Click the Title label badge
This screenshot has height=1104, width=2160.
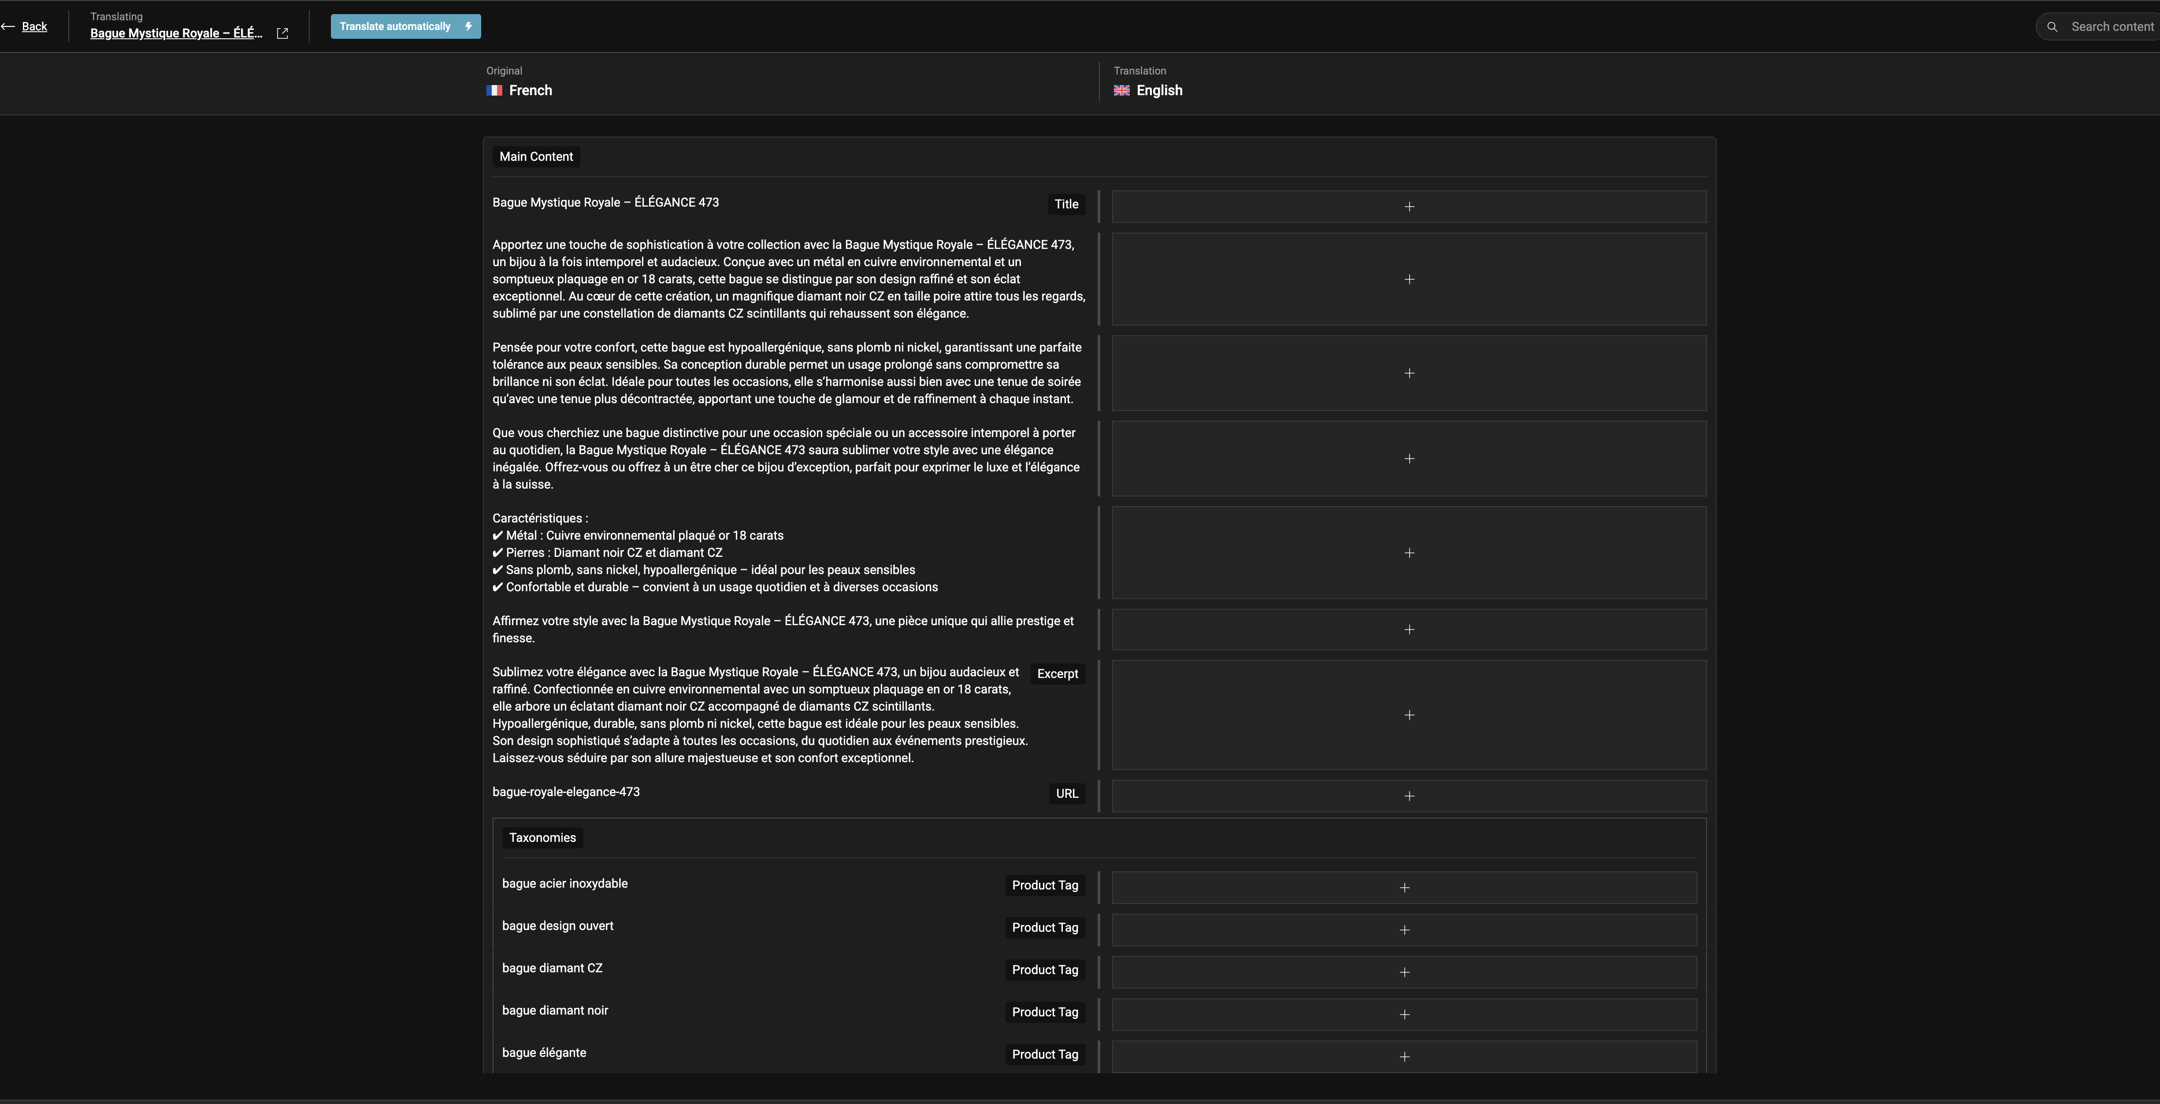pyautogui.click(x=1066, y=204)
